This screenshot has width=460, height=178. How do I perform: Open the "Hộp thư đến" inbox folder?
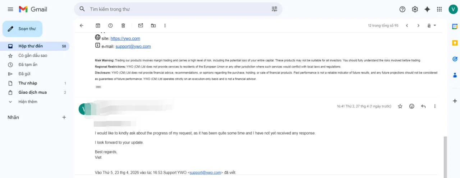point(31,46)
